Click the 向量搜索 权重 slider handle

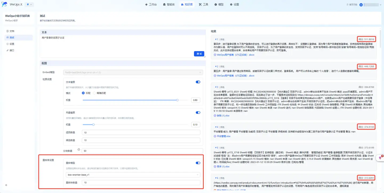pos(93,124)
